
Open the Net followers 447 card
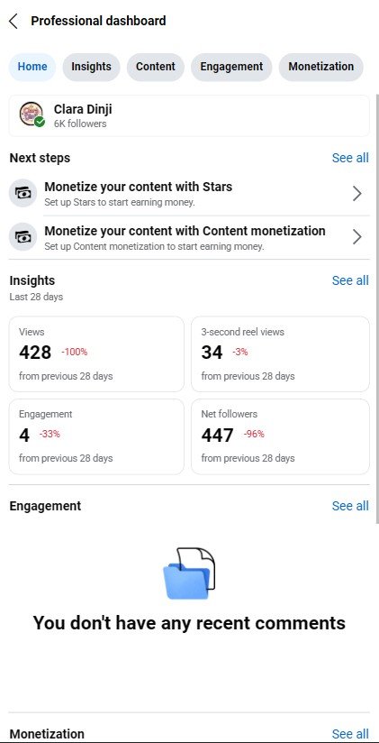(280, 436)
